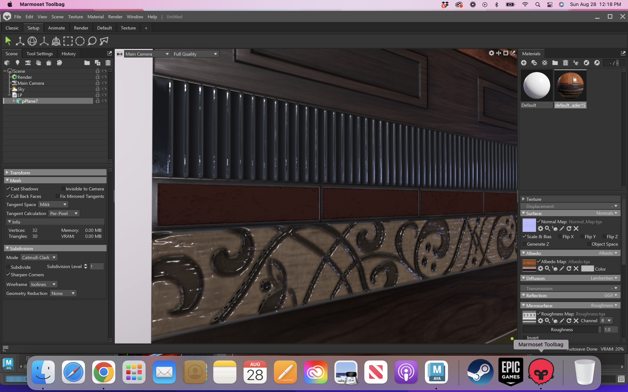Open the History tab
This screenshot has width=628, height=392.
click(69, 54)
